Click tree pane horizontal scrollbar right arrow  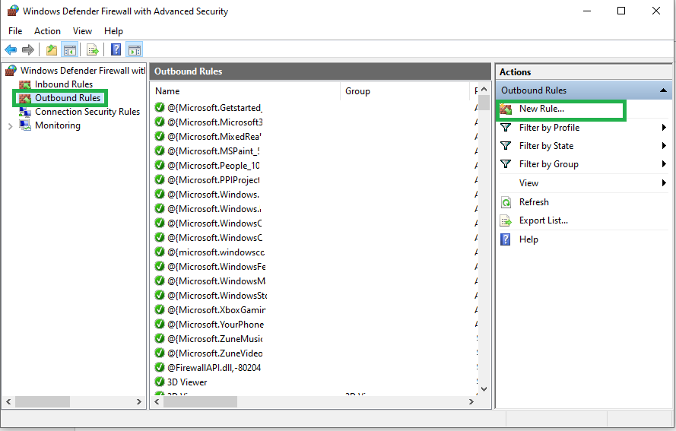pyautogui.click(x=139, y=401)
